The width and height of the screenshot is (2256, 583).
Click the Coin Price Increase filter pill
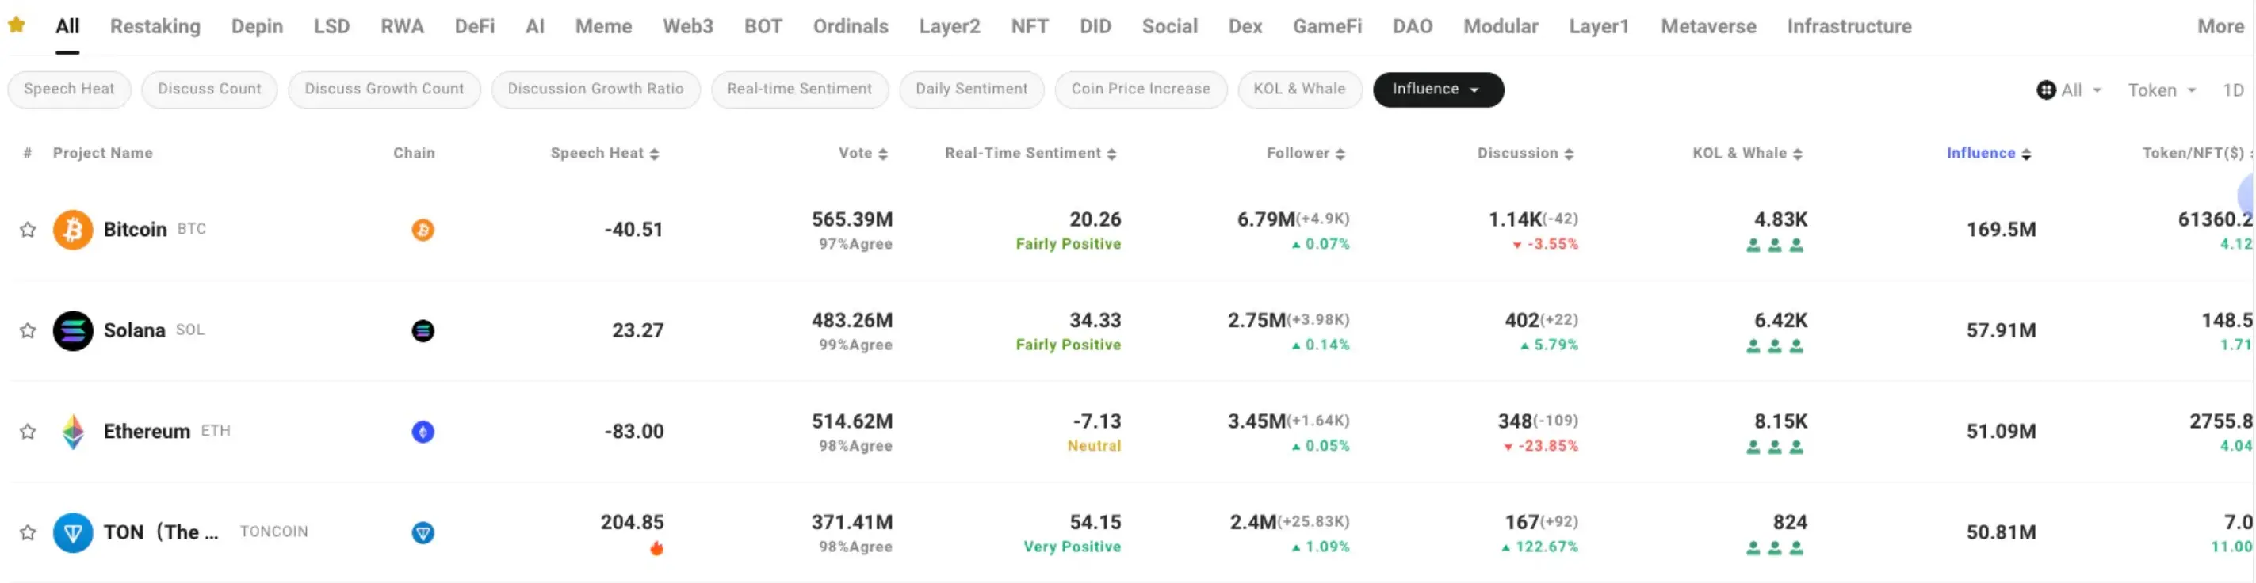(x=1140, y=90)
